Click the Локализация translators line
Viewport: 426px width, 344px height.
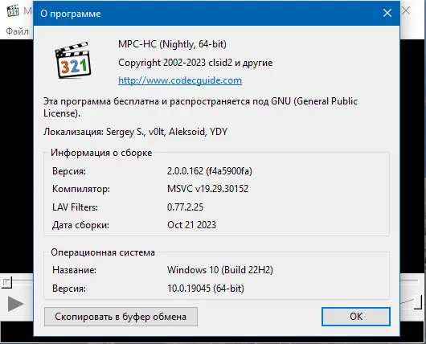(x=135, y=132)
